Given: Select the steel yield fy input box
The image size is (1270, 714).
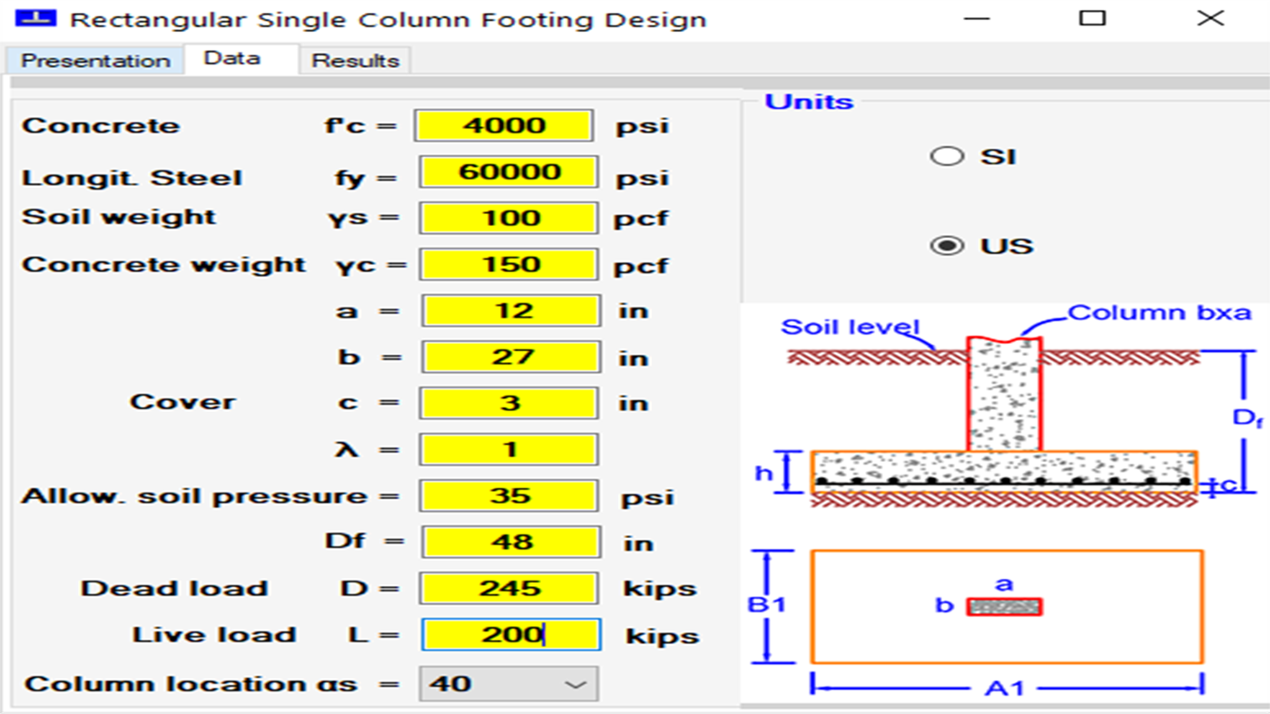Looking at the screenshot, I should point(508,171).
